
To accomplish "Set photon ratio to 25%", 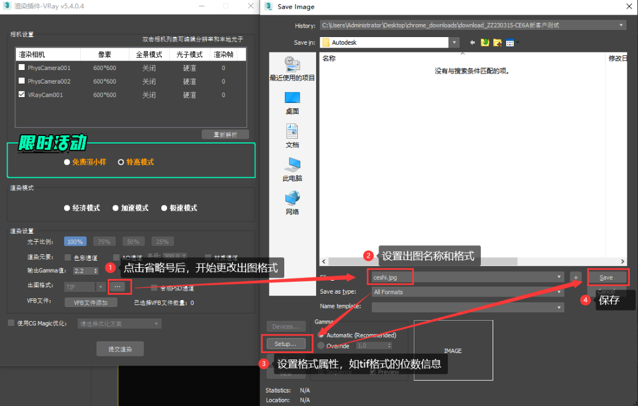I will (162, 242).
